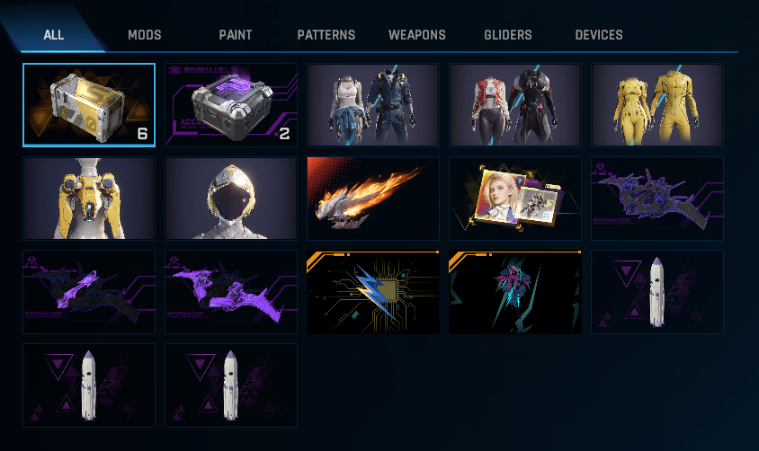The image size is (759, 451).
Task: Select the yellow jumpsuit outfit pair
Action: [657, 105]
